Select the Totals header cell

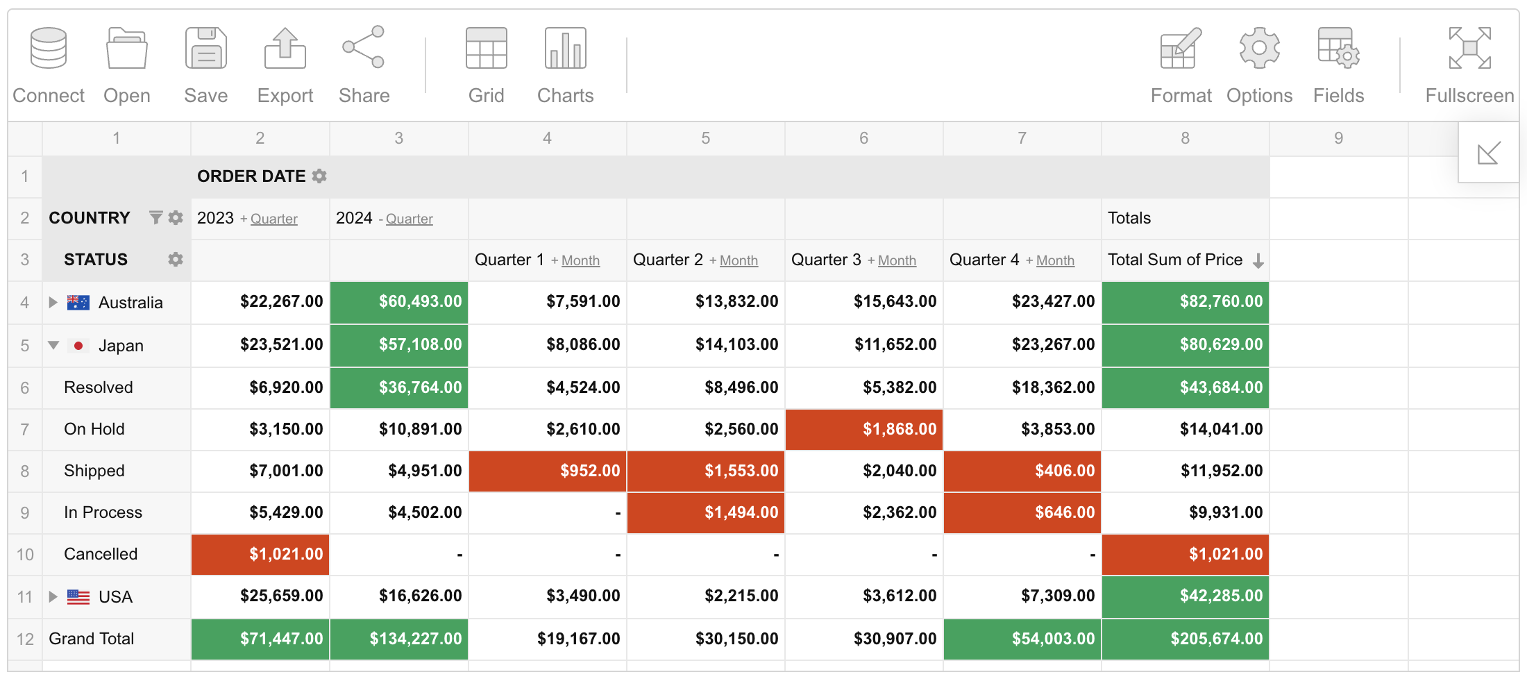click(1186, 219)
